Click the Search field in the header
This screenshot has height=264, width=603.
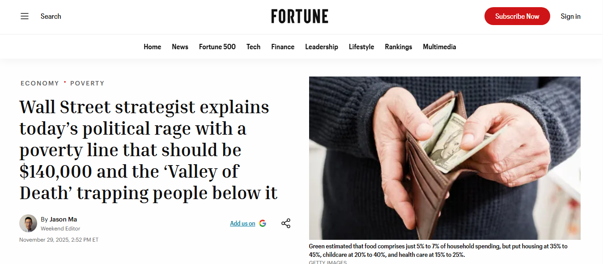51,17
